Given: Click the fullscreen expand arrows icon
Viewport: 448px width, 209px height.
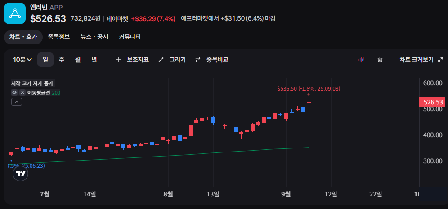Looking at the screenshot, I should [440, 60].
